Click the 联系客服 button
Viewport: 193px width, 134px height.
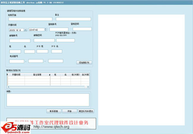click(54, 111)
